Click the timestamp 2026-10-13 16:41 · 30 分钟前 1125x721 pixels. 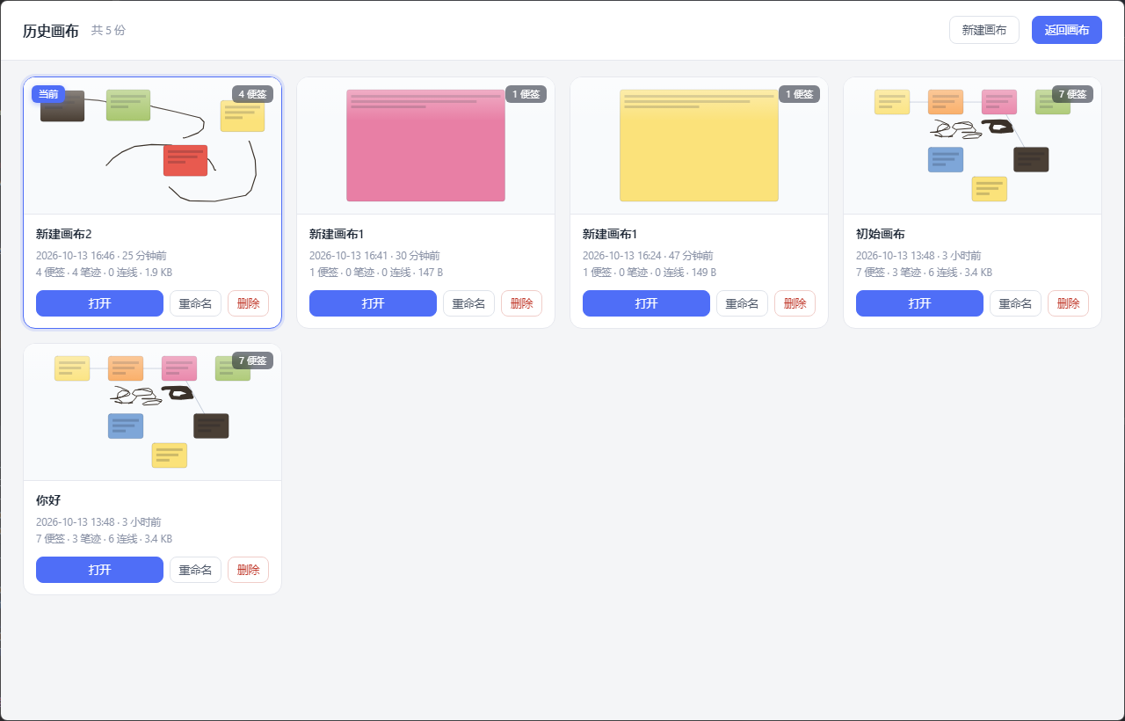pyautogui.click(x=374, y=255)
